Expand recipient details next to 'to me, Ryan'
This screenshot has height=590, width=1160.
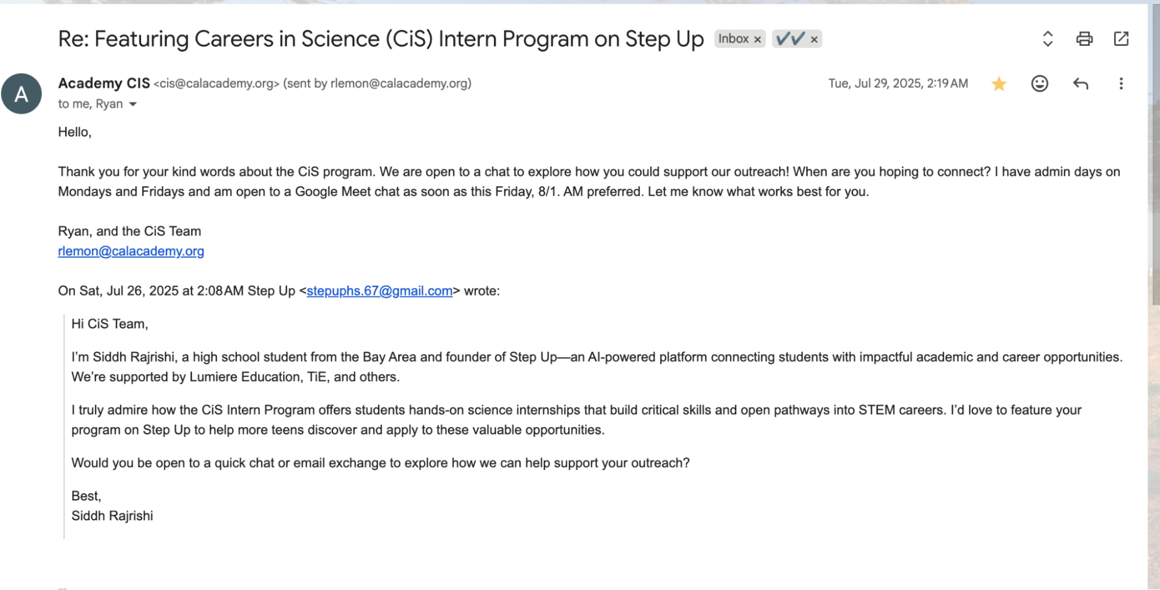coord(133,104)
